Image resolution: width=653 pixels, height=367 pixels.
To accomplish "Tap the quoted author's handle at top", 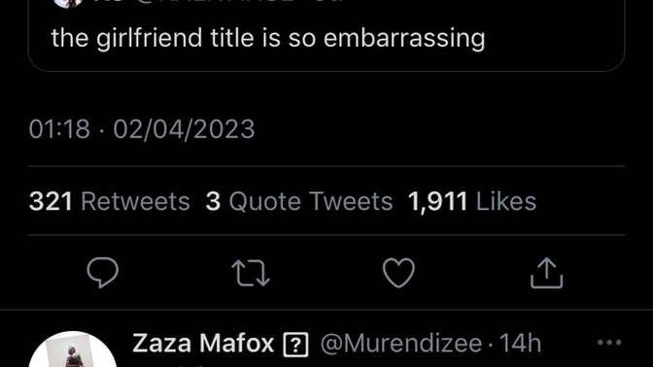I will tap(217, 2).
